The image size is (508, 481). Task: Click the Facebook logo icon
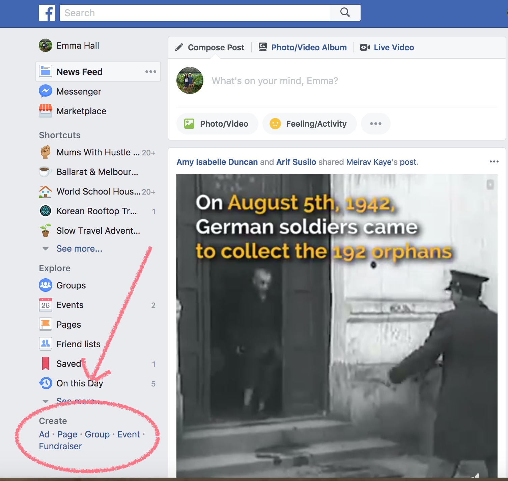point(47,13)
